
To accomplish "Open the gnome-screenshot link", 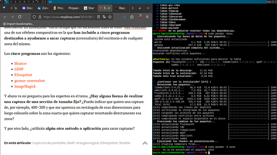I will coord(29,81).
